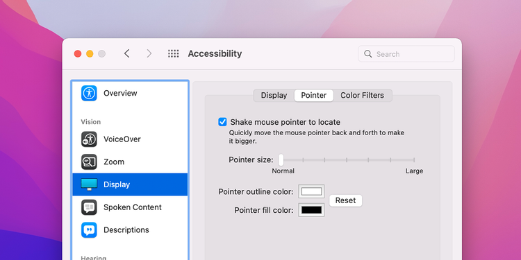521x260 pixels.
Task: Click the Vision section header
Action: pos(91,122)
